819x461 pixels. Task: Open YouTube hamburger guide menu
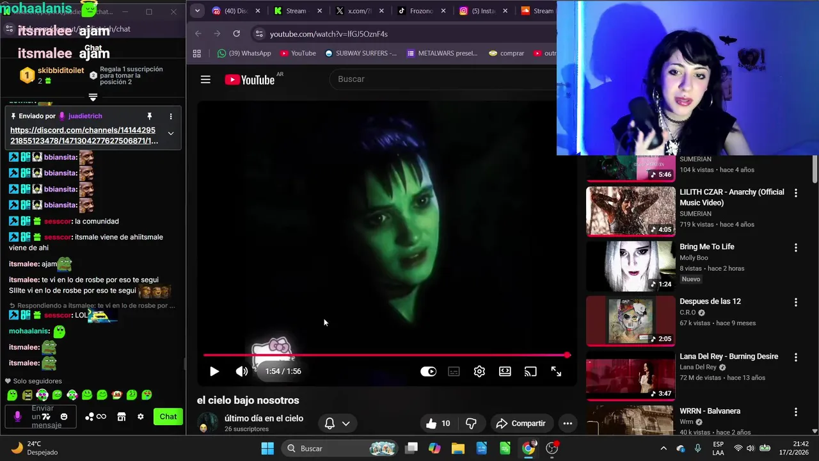click(x=205, y=79)
